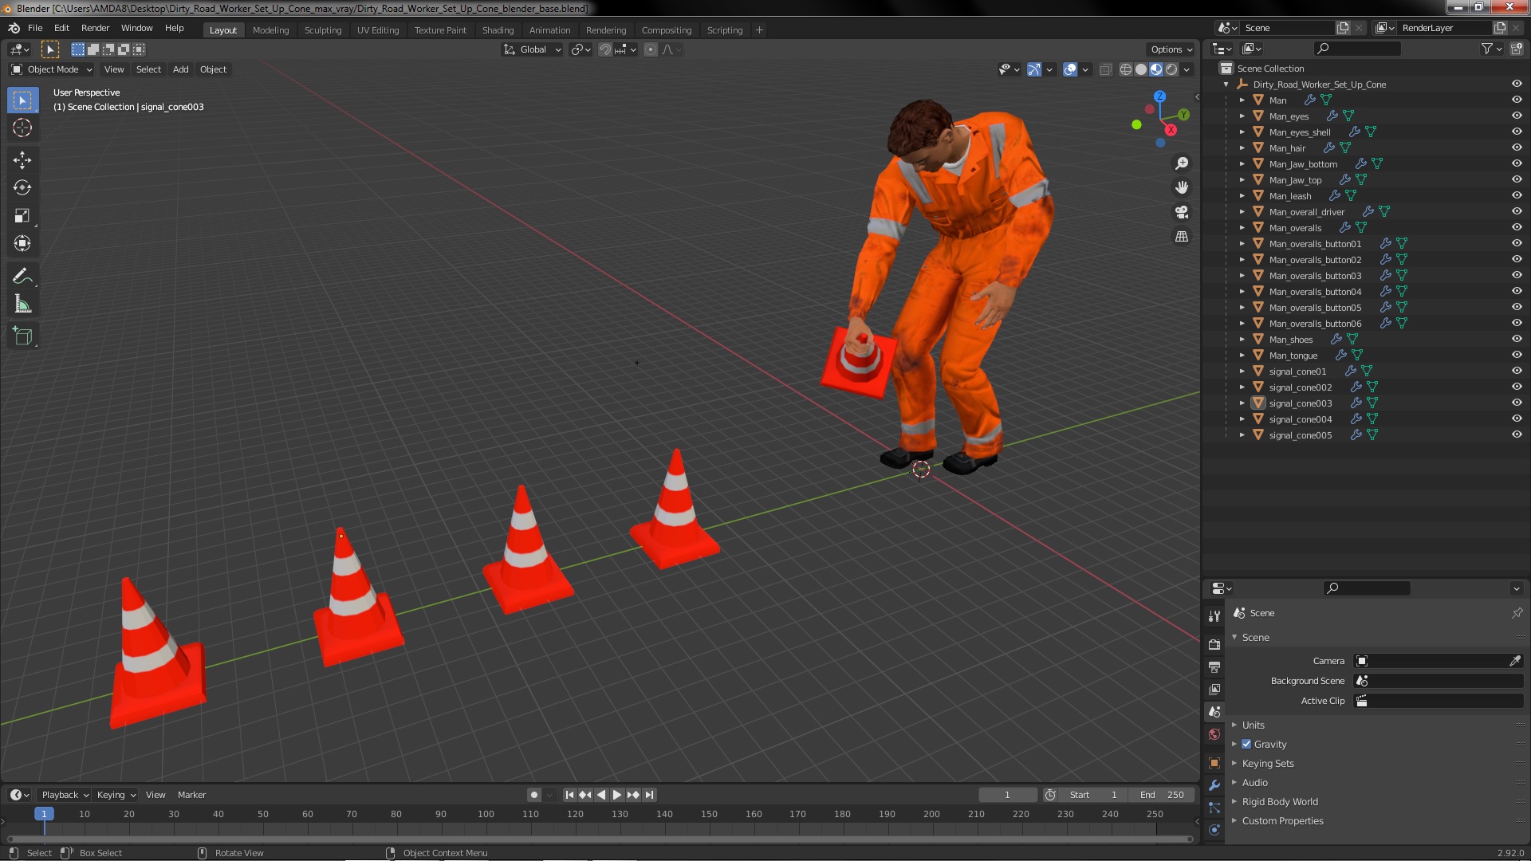
Task: Hide the Dirty_Road_Worker_Set_Up_Cone collection
Action: 1517,84
